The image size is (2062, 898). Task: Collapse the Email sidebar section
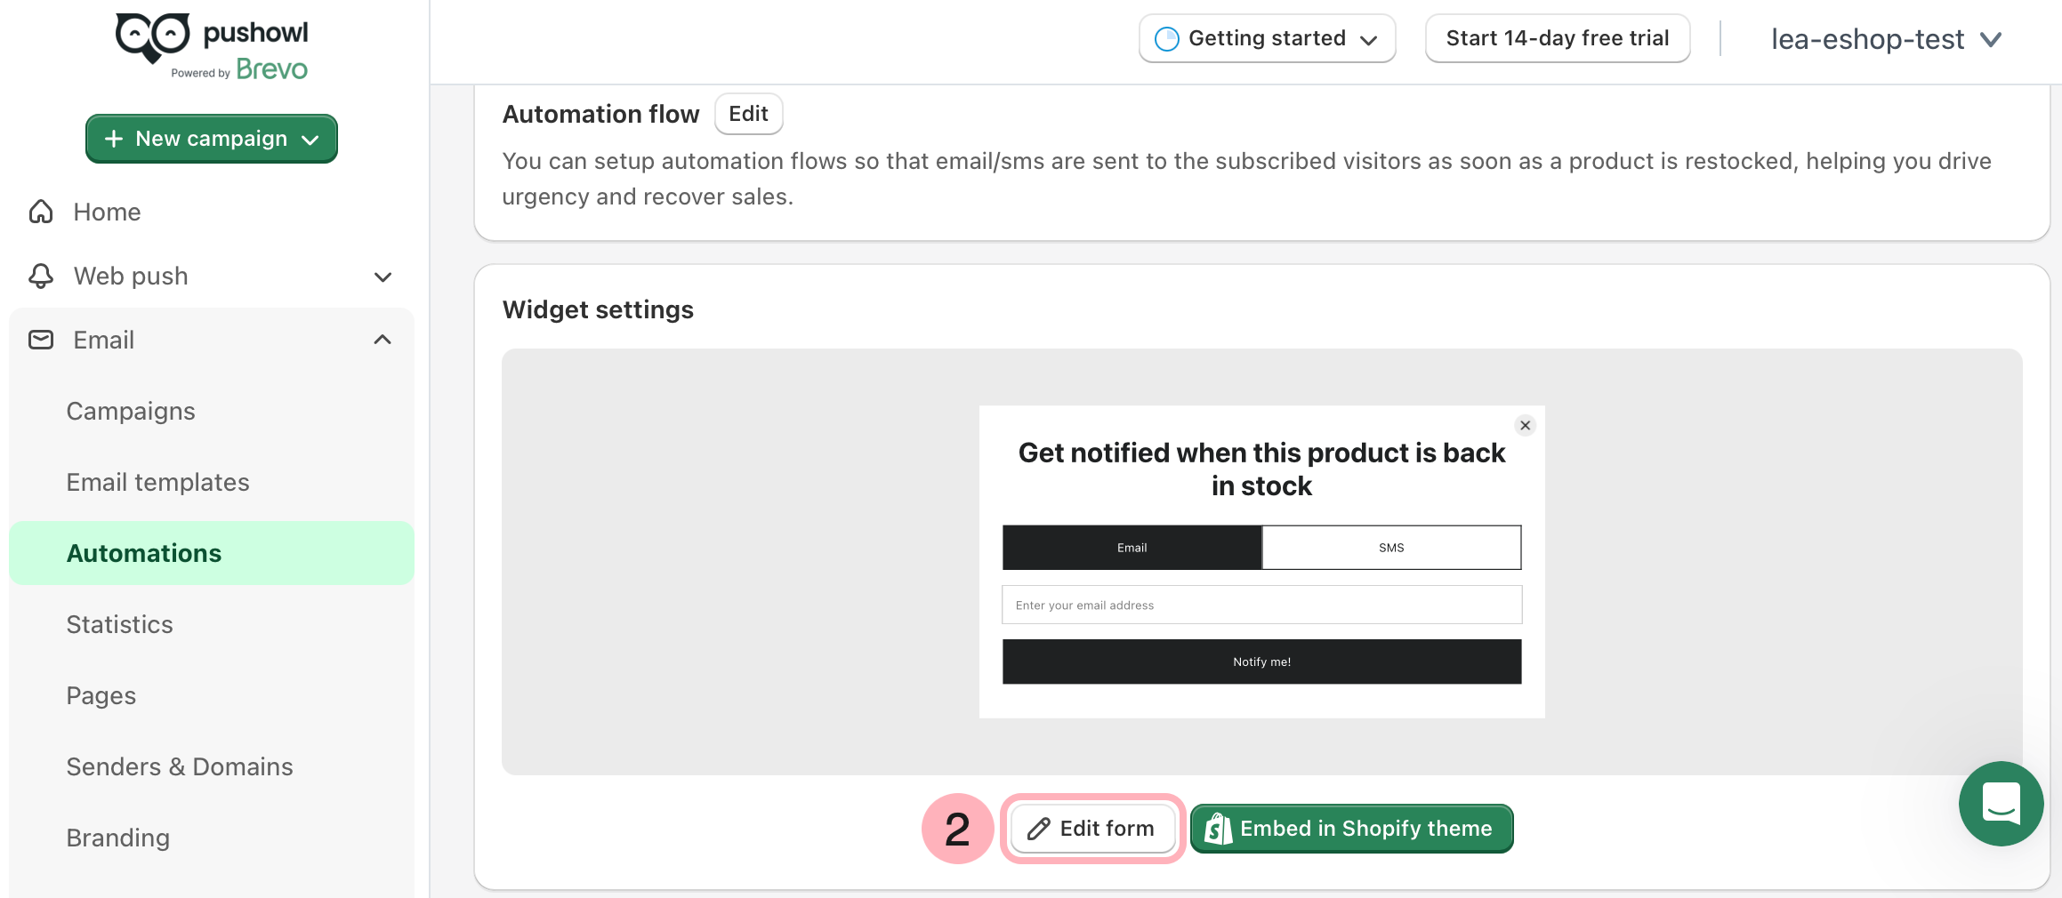click(x=383, y=339)
